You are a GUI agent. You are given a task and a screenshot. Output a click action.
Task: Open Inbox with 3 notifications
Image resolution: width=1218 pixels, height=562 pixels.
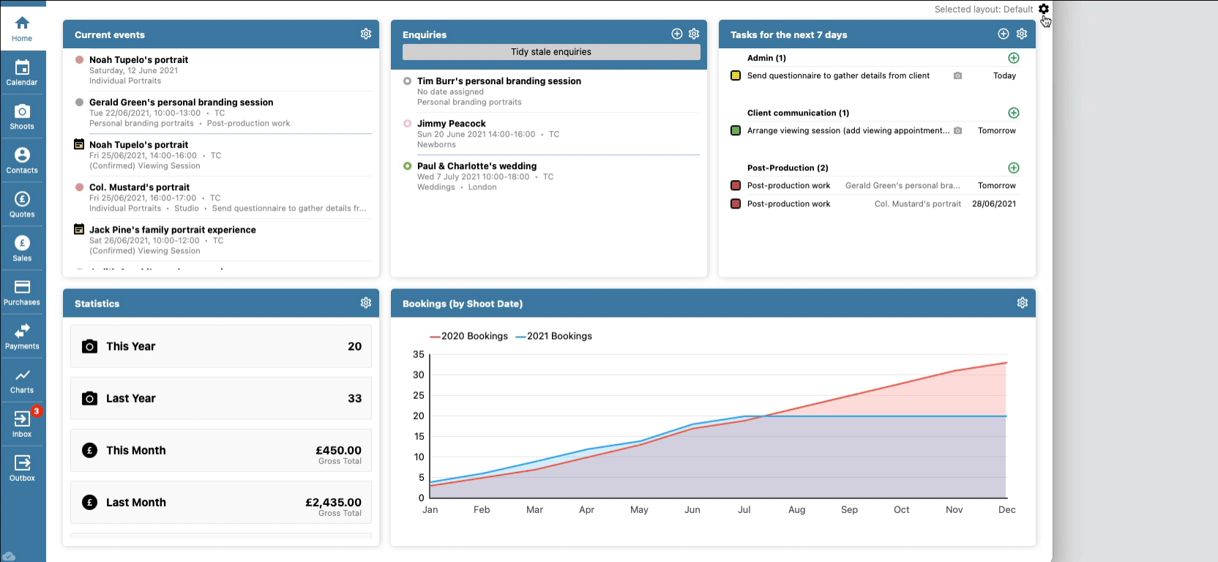tap(22, 424)
